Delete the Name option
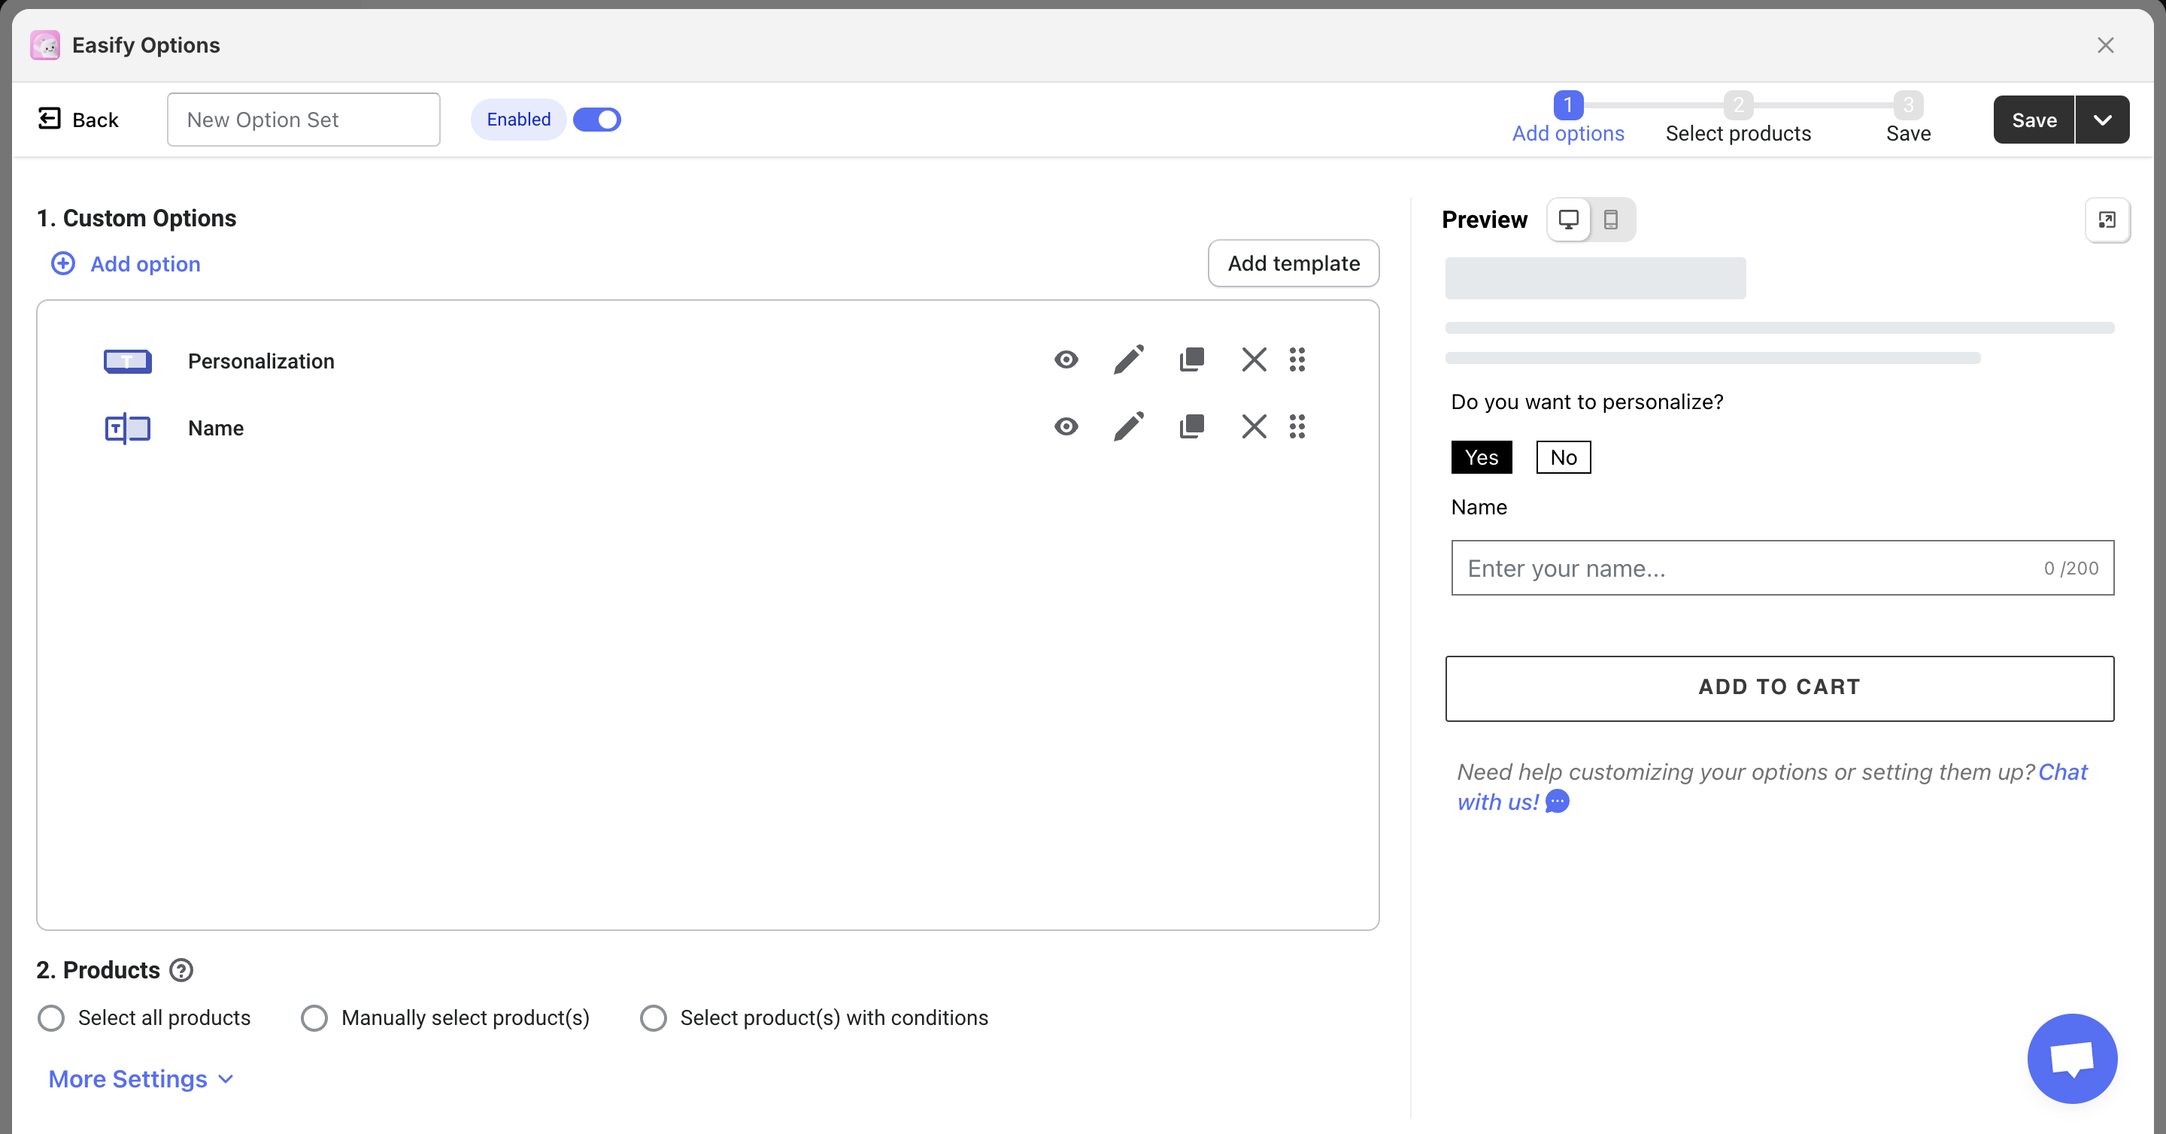 pyautogui.click(x=1254, y=427)
